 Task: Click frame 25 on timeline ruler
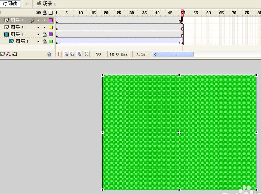click(x=119, y=13)
